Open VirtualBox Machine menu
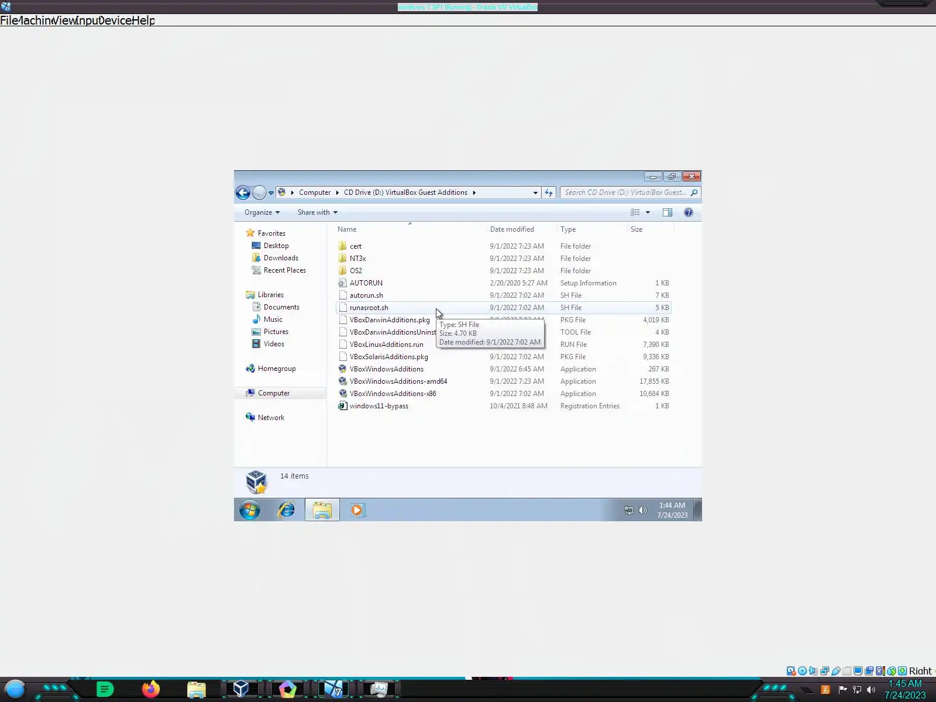Screen dimensions: 936x702 [x=36, y=20]
